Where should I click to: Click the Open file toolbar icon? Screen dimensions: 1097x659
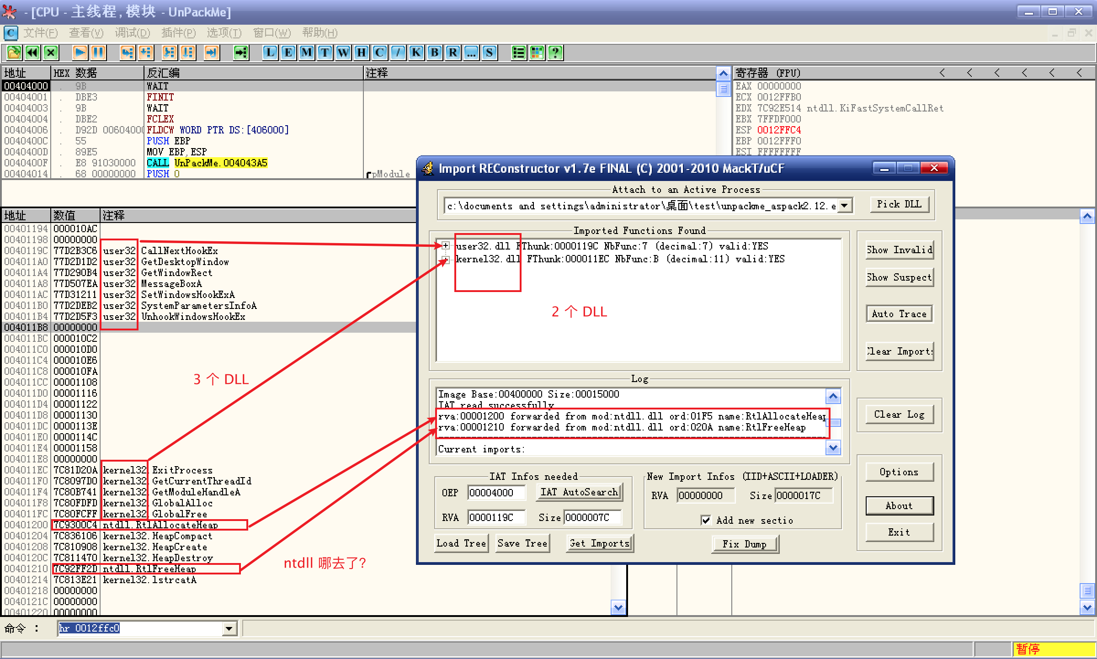[x=14, y=53]
